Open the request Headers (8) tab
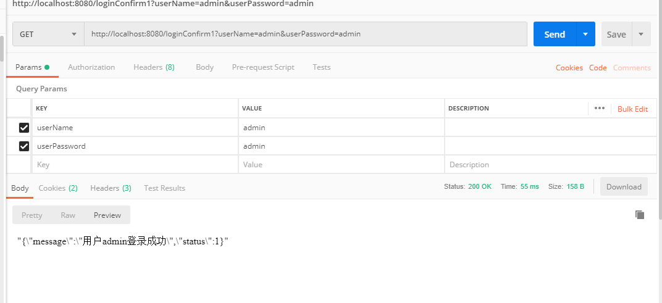This screenshot has height=303, width=662. (154, 67)
